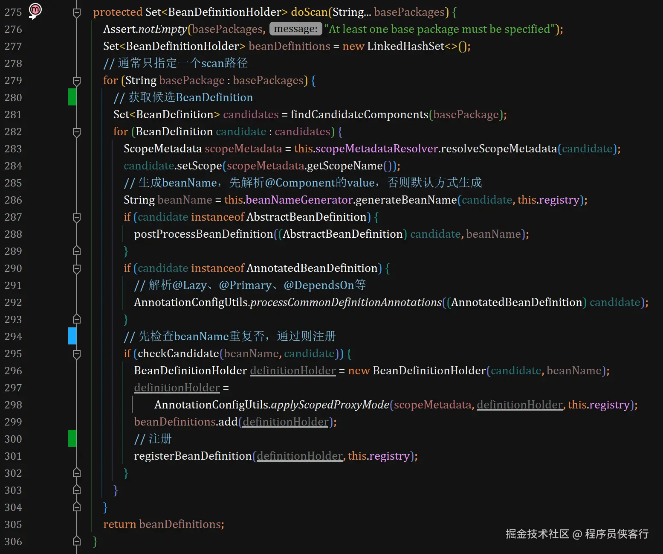This screenshot has height=554, width=663.
Task: Click ScopeMetadata type on line 283
Action: point(162,149)
